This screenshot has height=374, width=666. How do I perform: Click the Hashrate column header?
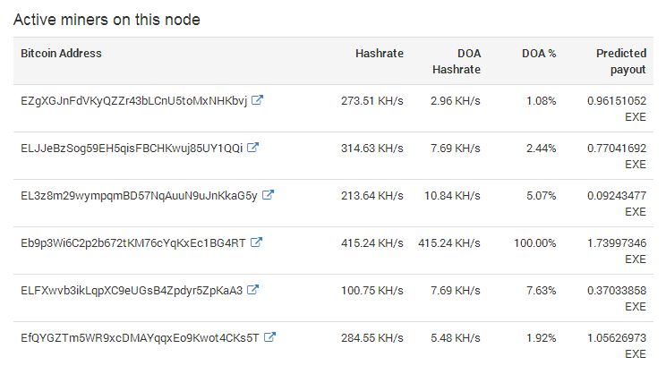pyautogui.click(x=380, y=54)
